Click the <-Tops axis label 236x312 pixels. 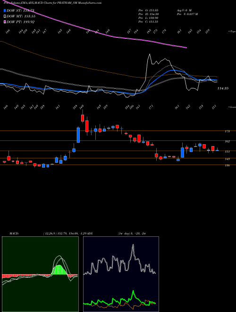pos(232,32)
